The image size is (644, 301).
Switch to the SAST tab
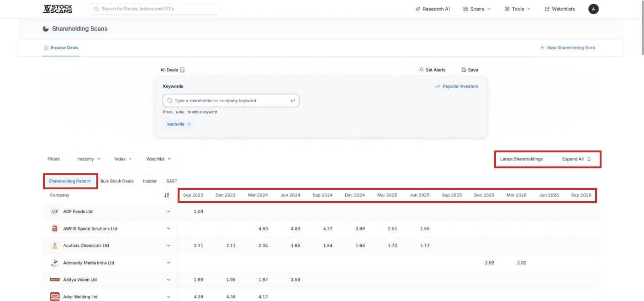(172, 181)
